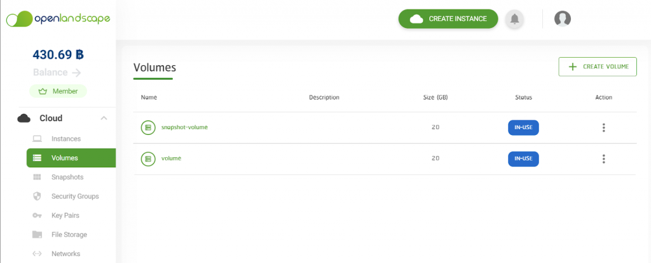Click the volume row disk icon
The width and height of the screenshot is (651, 263).
[x=147, y=158]
